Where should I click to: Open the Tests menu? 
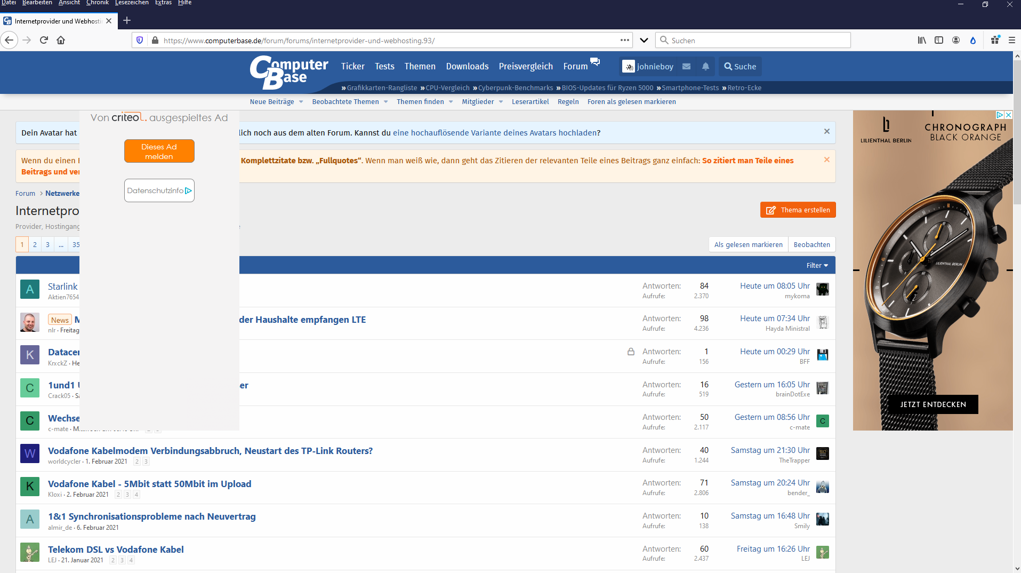[x=384, y=66]
